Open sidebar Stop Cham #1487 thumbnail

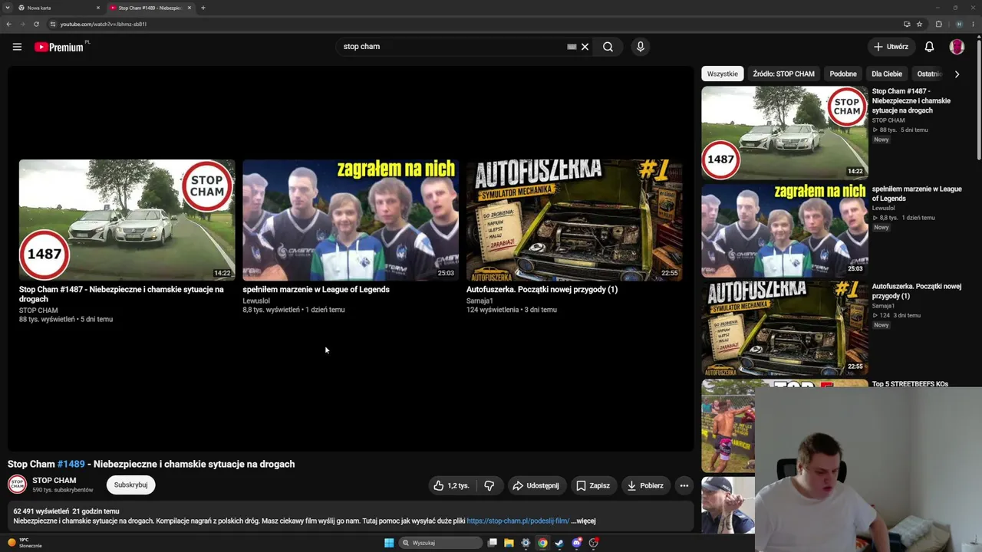pos(785,133)
